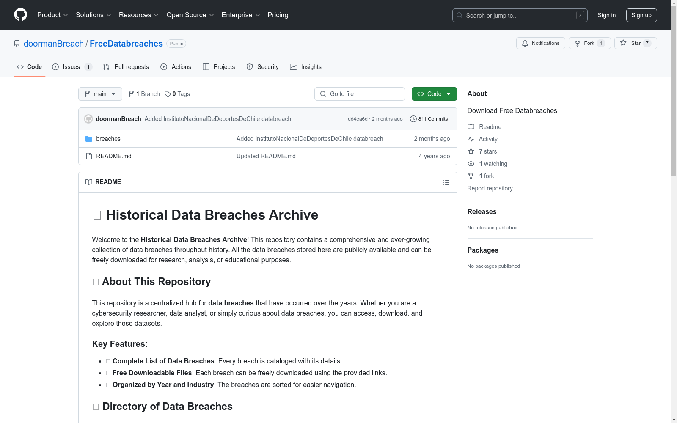This screenshot has width=677, height=423.
Task: Click the Activity pulse icon
Action: pyautogui.click(x=471, y=139)
